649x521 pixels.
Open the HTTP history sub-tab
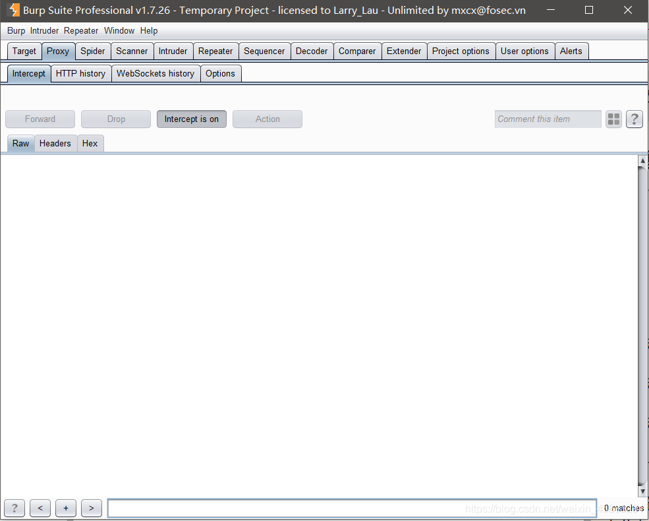coord(80,74)
